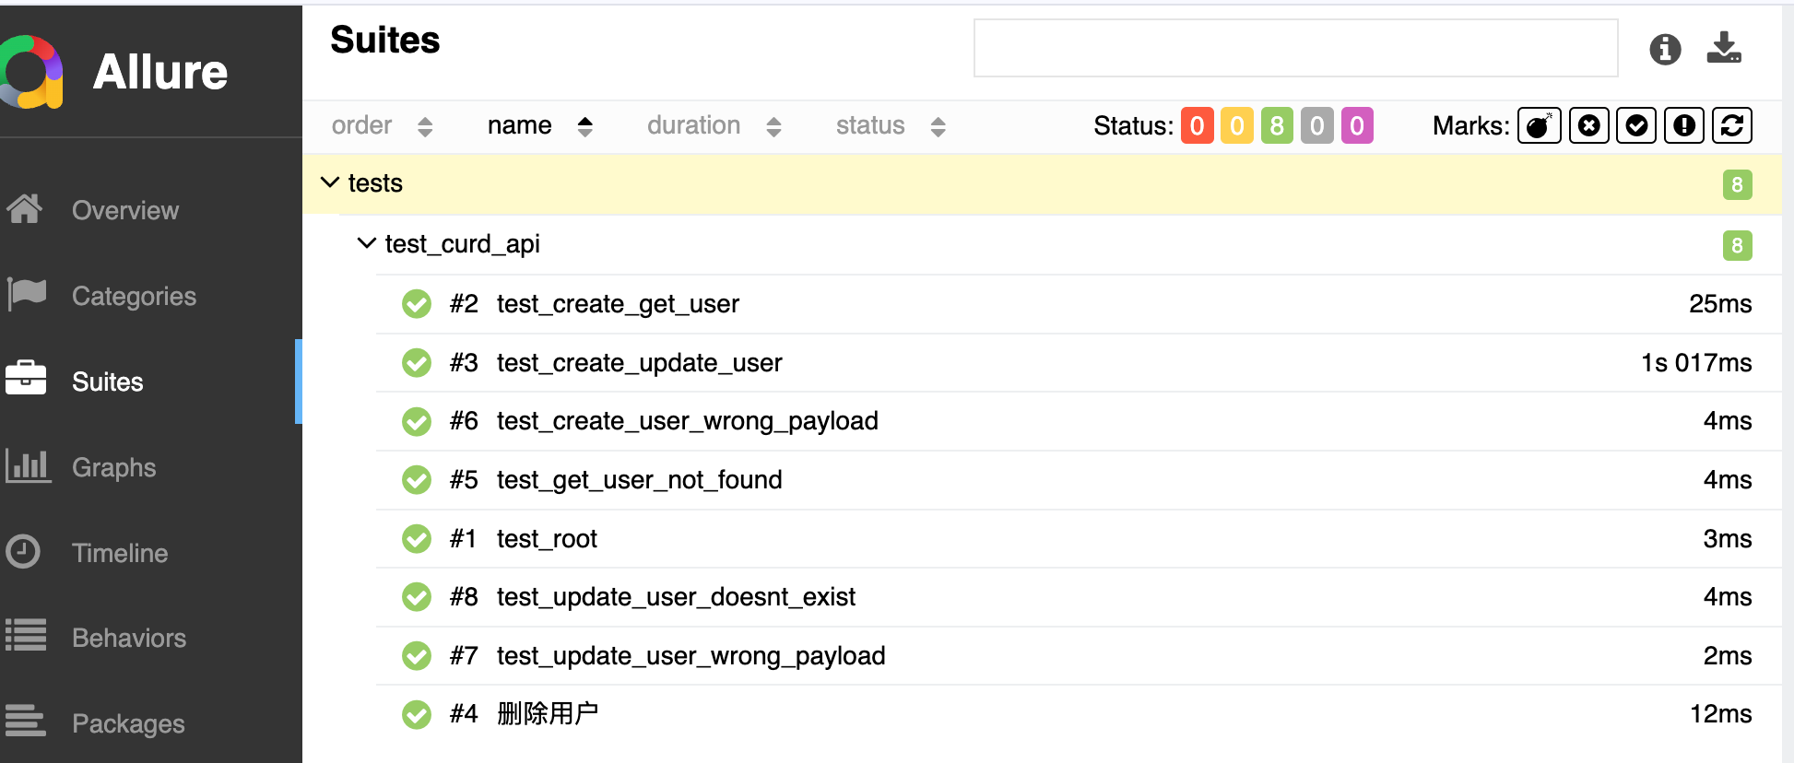Viewport: 1794px width, 763px height.
Task: Click passed icon for test_root
Action: [417, 539]
